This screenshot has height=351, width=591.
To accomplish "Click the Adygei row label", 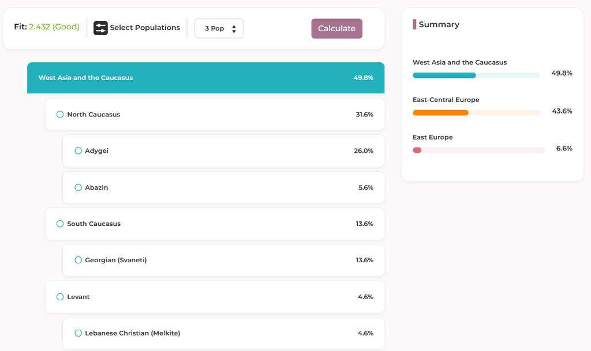I will click(x=96, y=150).
